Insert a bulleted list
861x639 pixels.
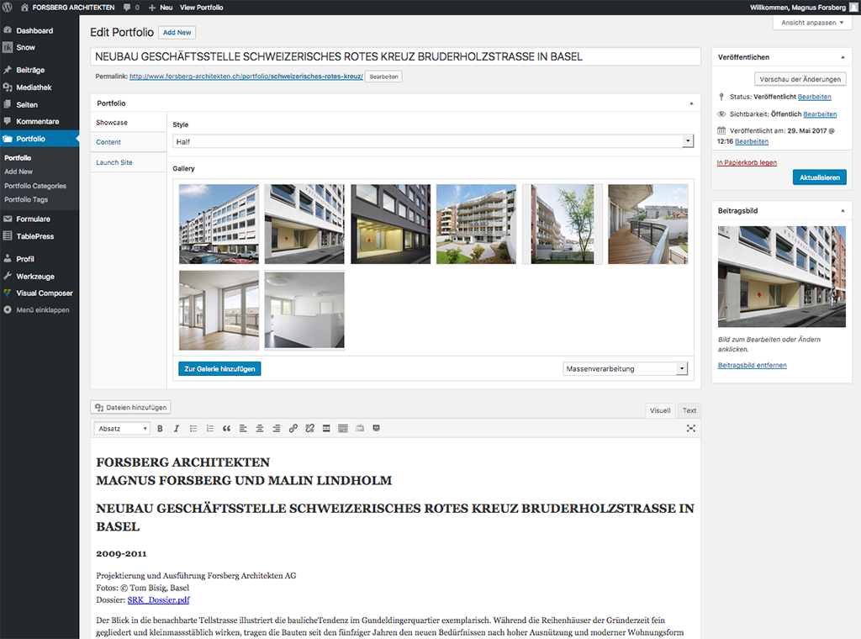[x=193, y=429]
